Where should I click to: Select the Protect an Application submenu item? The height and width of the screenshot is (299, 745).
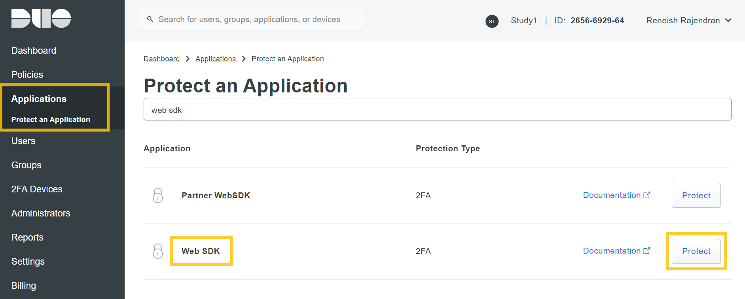(x=51, y=120)
